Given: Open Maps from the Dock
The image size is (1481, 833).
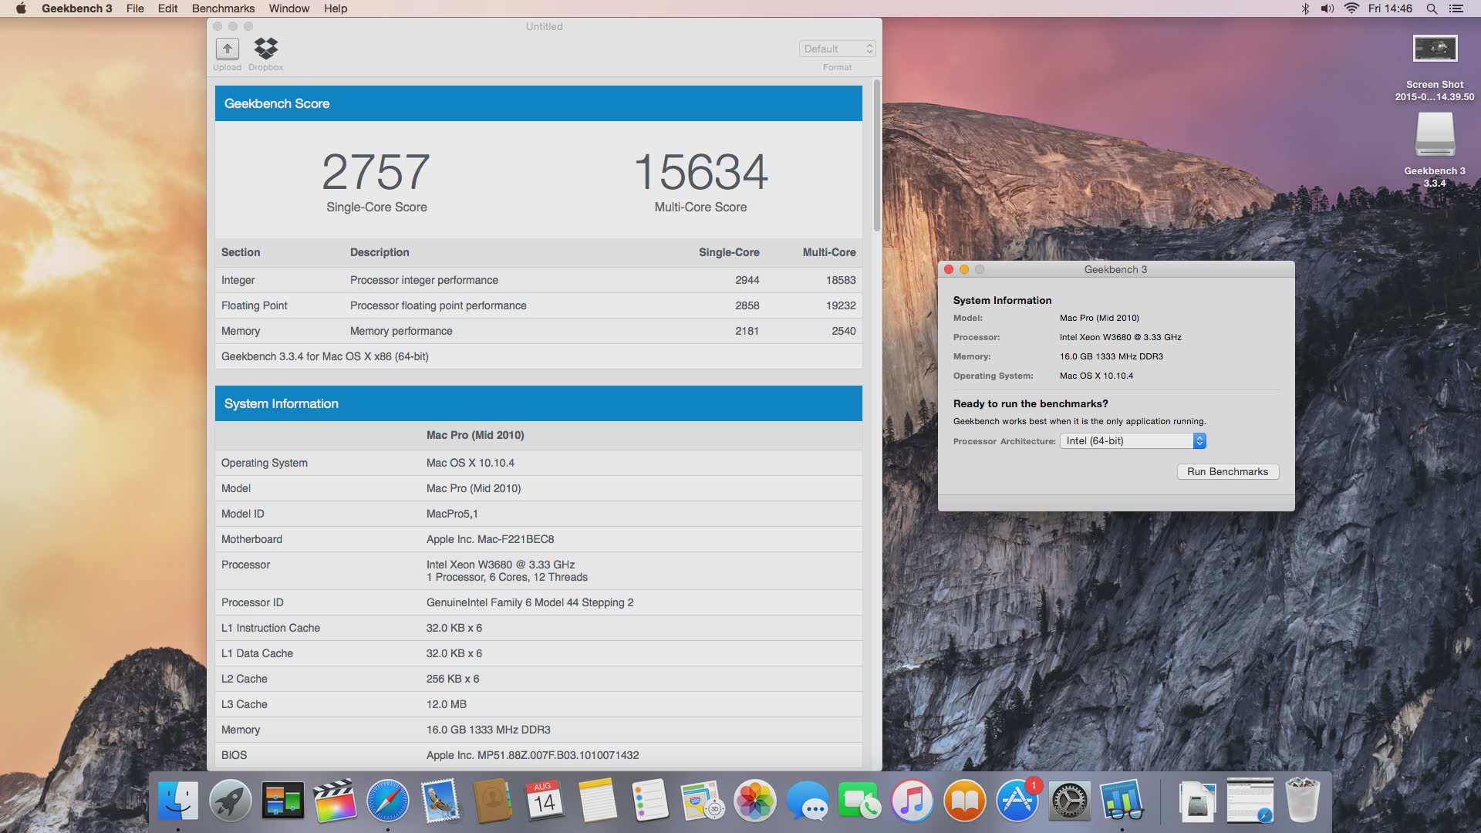Looking at the screenshot, I should tap(702, 801).
